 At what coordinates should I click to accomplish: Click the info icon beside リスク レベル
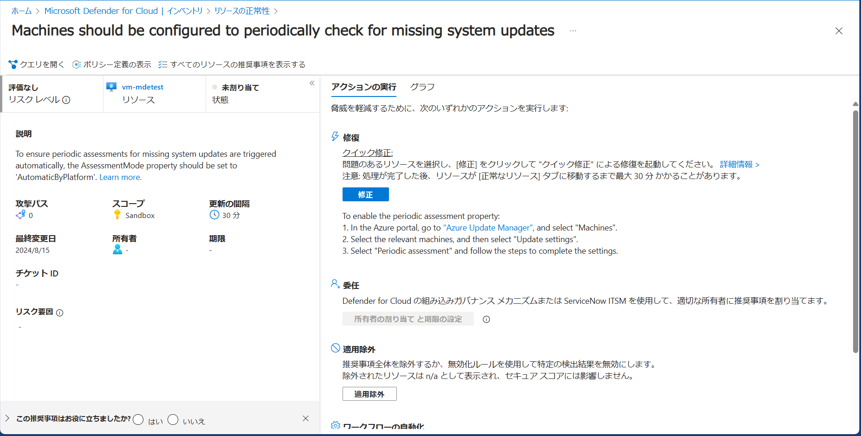coord(66,100)
